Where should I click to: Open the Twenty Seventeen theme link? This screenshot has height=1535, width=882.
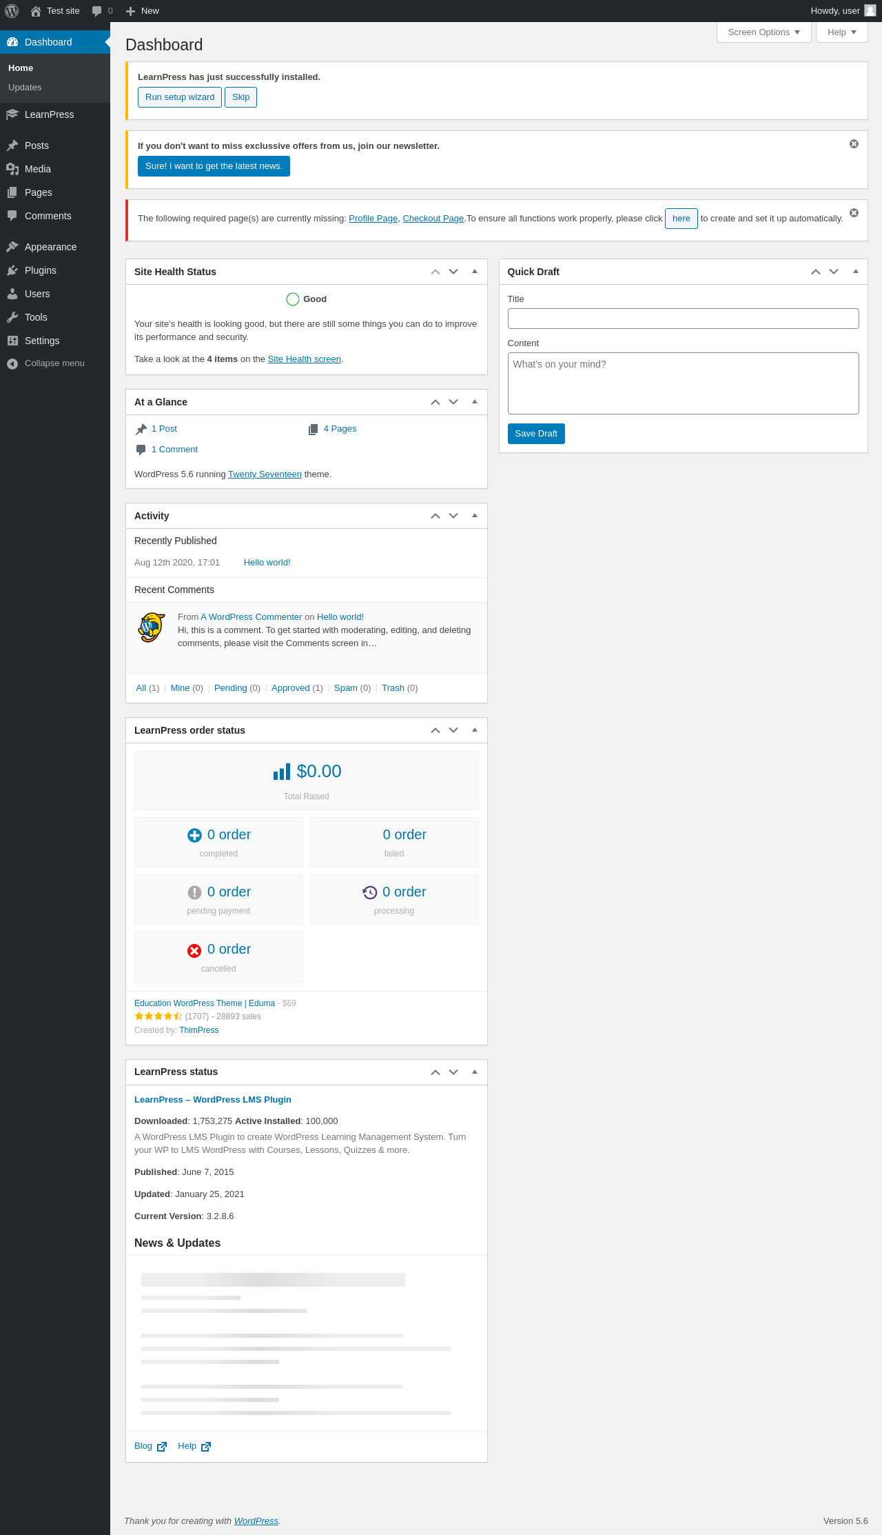point(265,474)
